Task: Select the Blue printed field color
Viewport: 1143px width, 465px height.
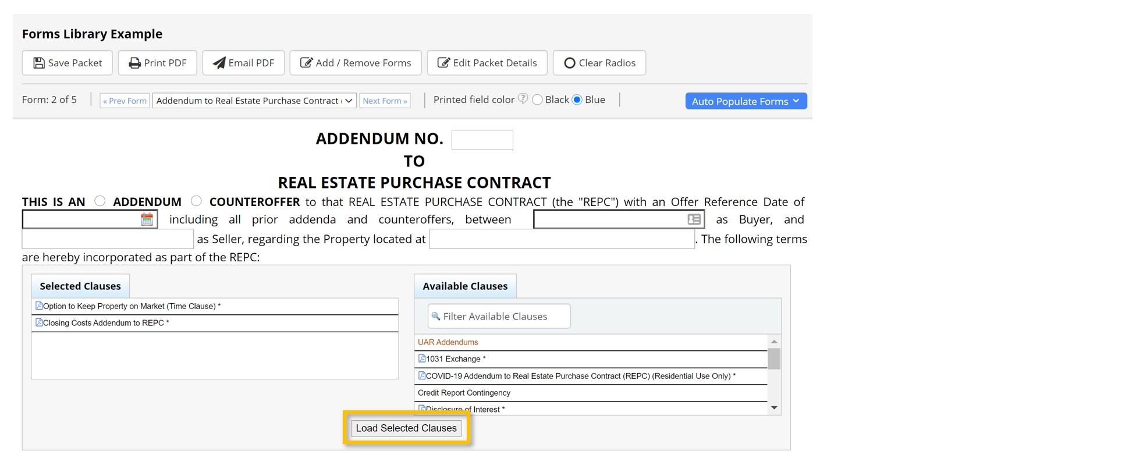Action: pyautogui.click(x=577, y=100)
